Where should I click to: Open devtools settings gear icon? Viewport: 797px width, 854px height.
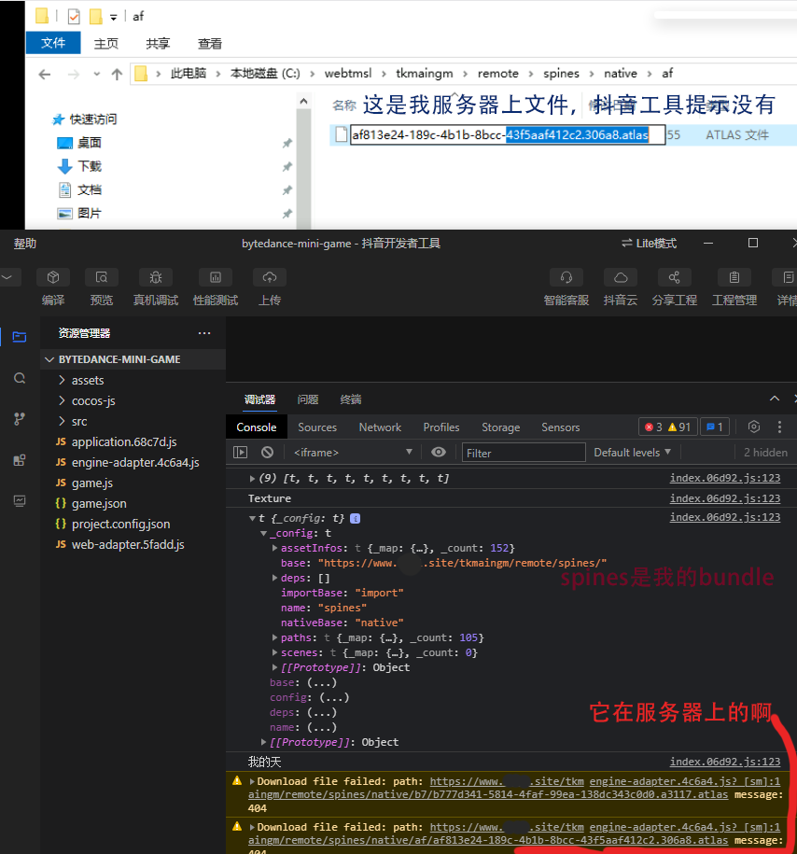click(x=754, y=427)
